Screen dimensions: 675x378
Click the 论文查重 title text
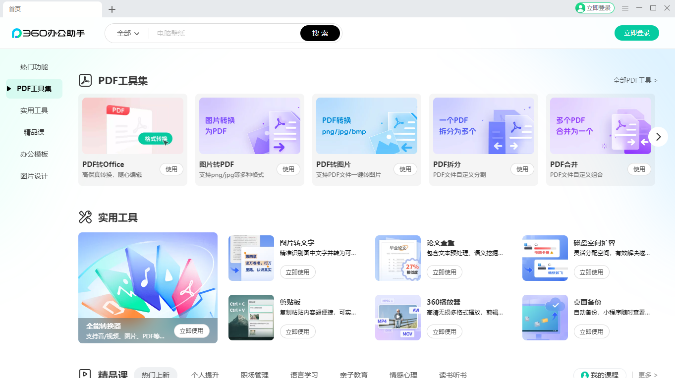click(441, 243)
